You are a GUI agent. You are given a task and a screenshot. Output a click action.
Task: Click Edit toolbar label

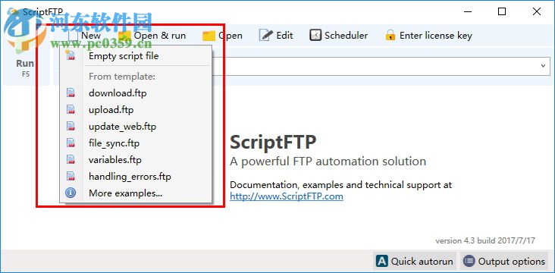[x=284, y=36]
